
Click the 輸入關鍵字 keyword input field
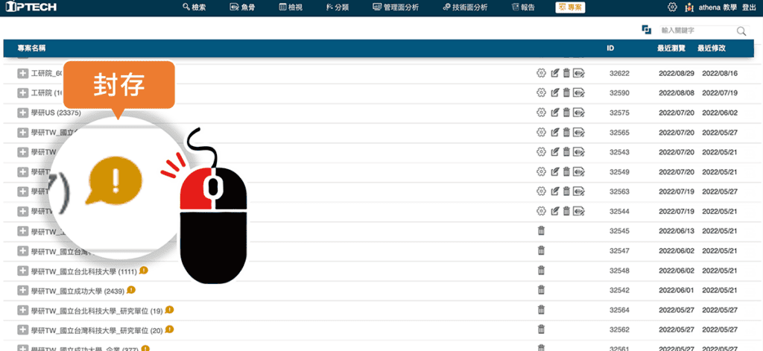pos(695,31)
